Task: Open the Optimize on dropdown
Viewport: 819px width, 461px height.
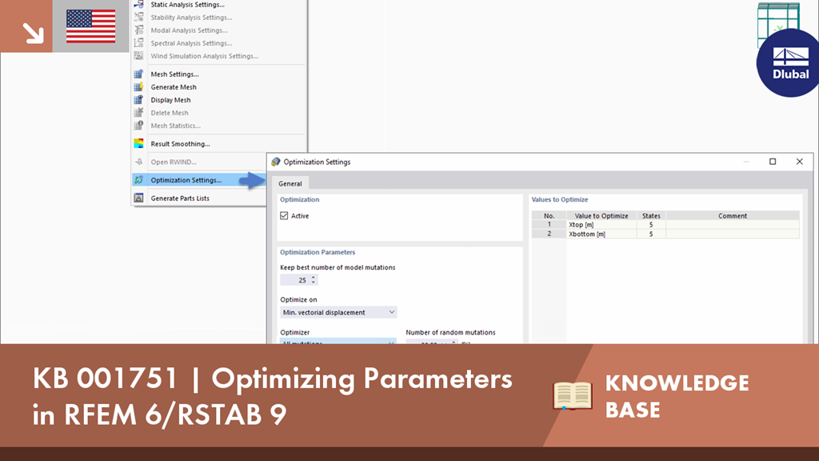Action: click(338, 313)
